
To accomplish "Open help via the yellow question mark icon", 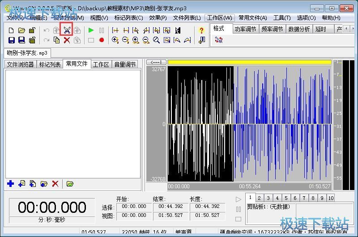I will coord(201,30).
